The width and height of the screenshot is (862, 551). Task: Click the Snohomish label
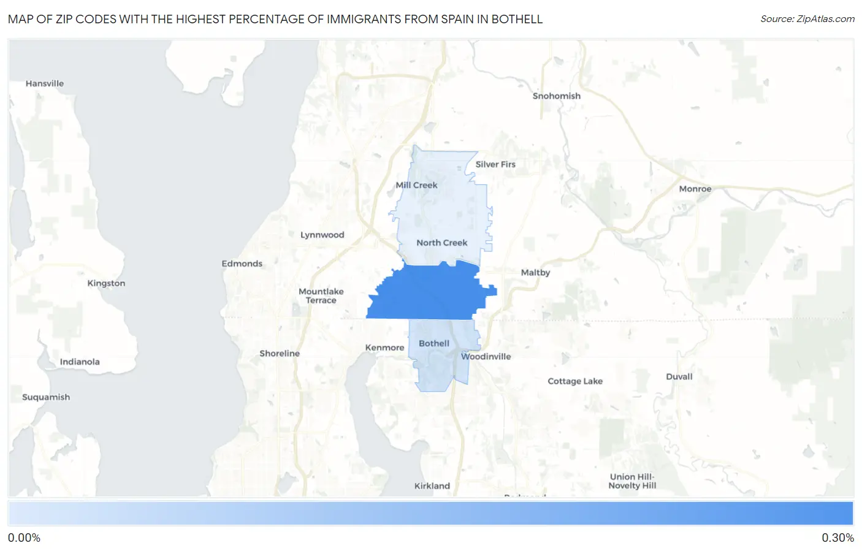[557, 96]
